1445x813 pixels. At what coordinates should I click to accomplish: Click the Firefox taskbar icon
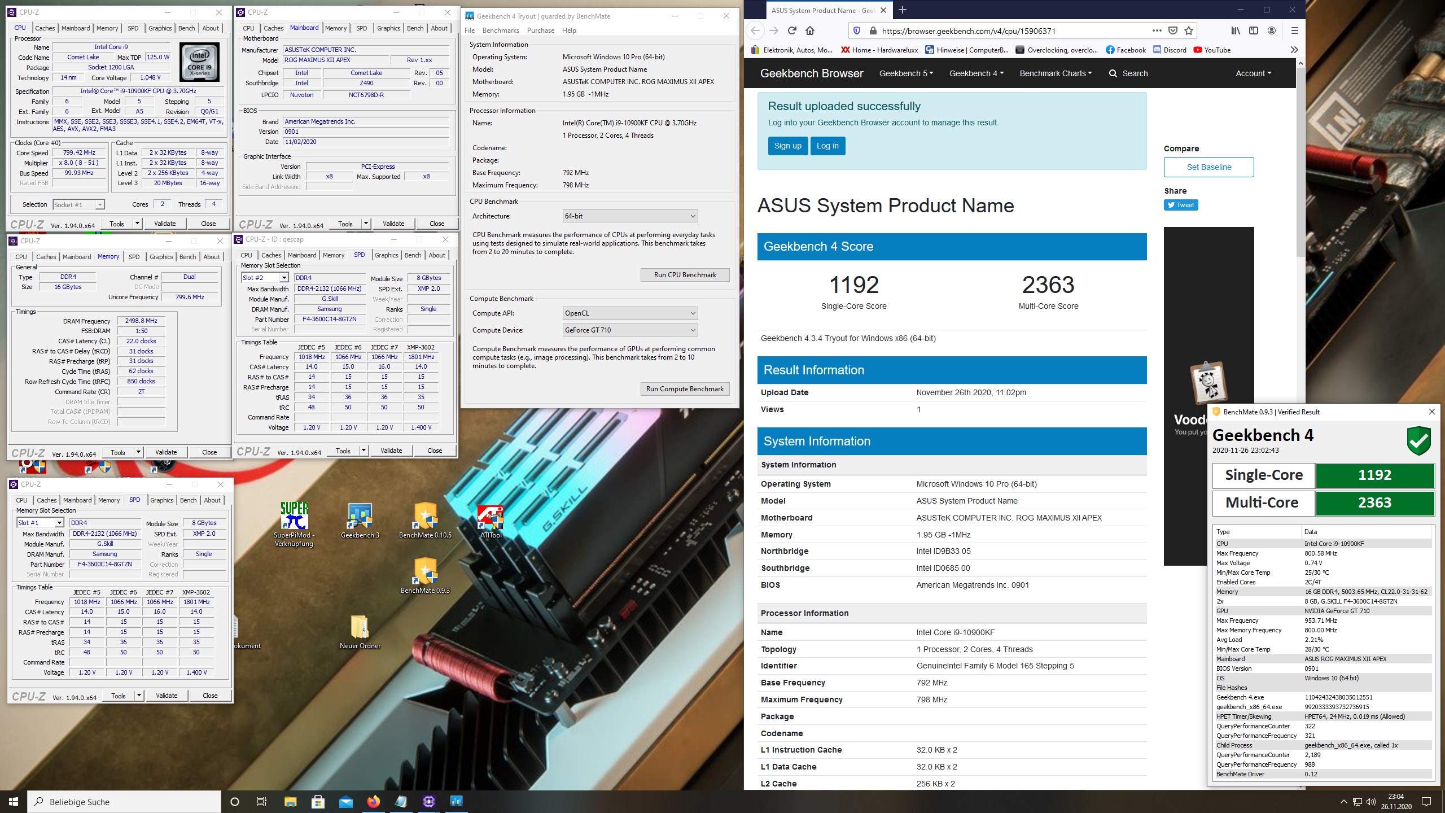[x=373, y=802]
